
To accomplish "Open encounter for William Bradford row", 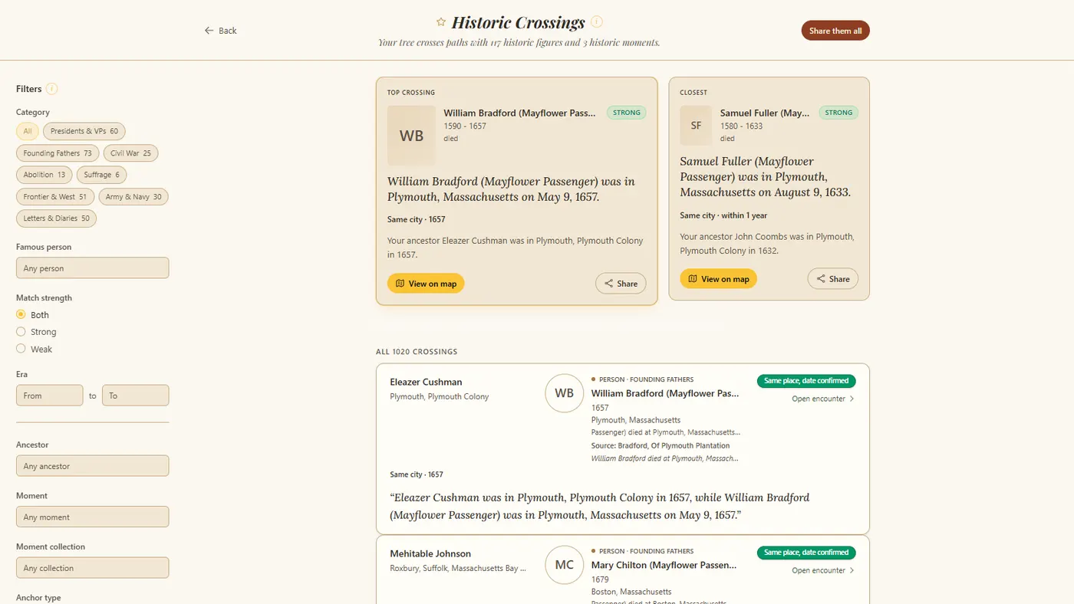I will [x=823, y=399].
